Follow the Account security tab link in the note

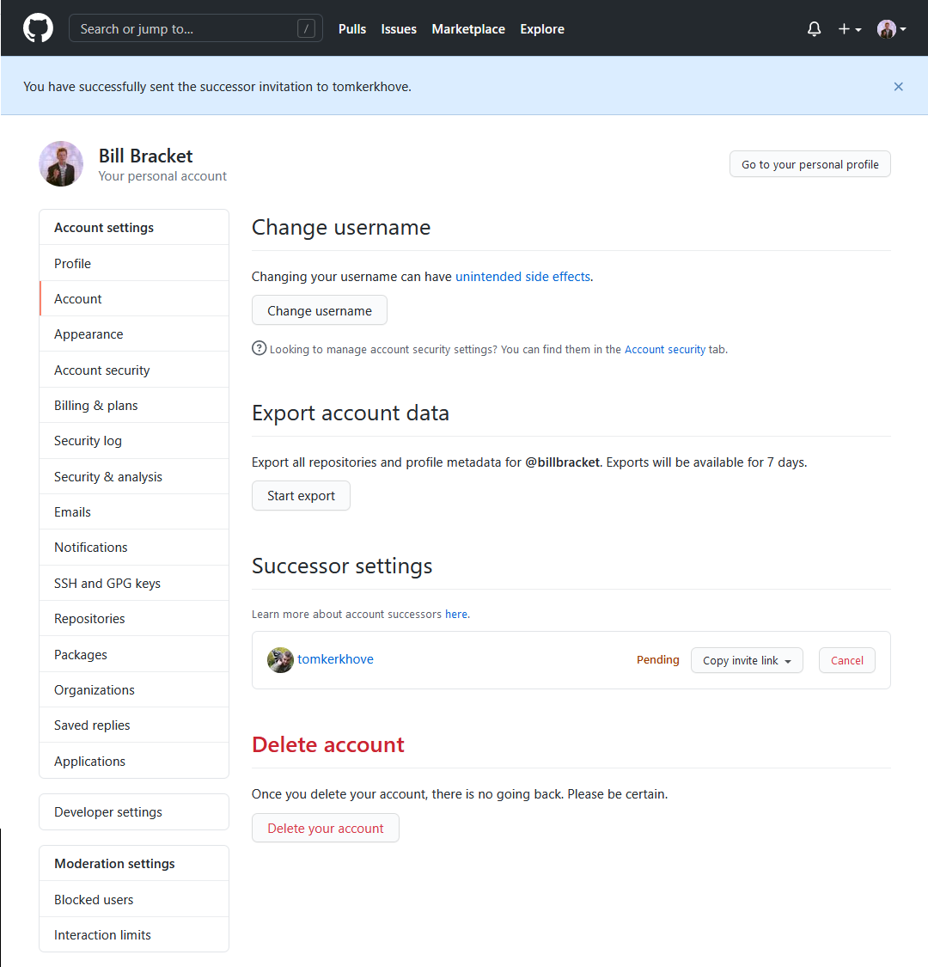(x=665, y=350)
